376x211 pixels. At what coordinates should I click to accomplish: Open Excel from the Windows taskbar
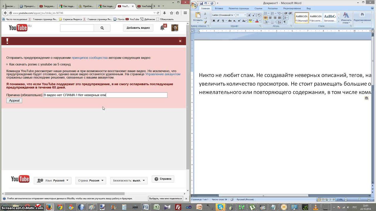157,207
